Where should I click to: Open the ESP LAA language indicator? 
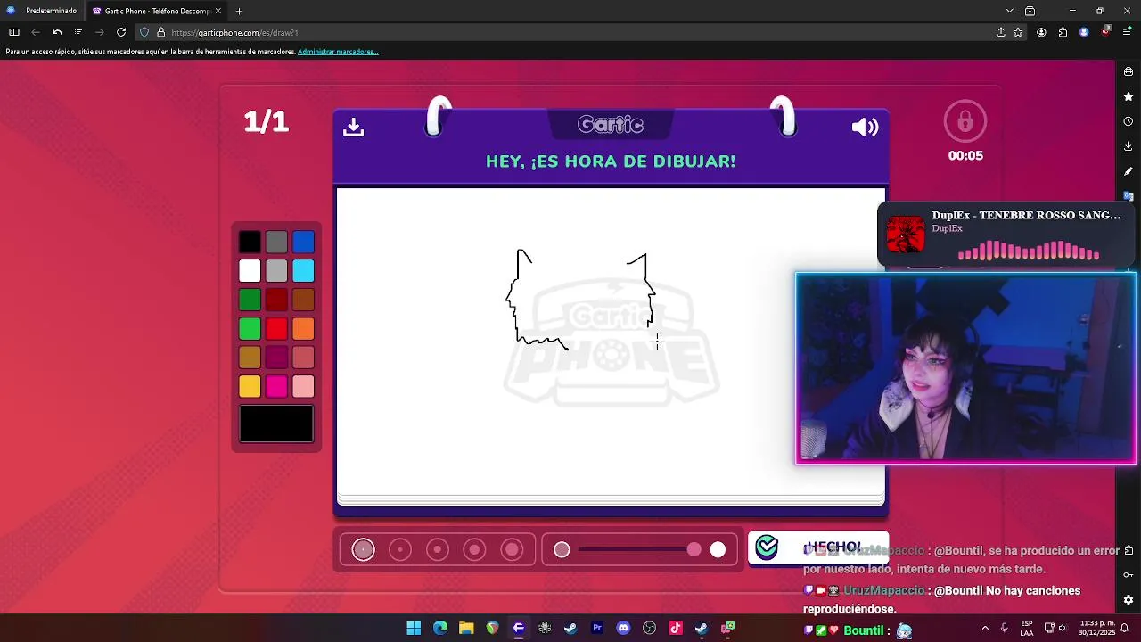click(1027, 628)
